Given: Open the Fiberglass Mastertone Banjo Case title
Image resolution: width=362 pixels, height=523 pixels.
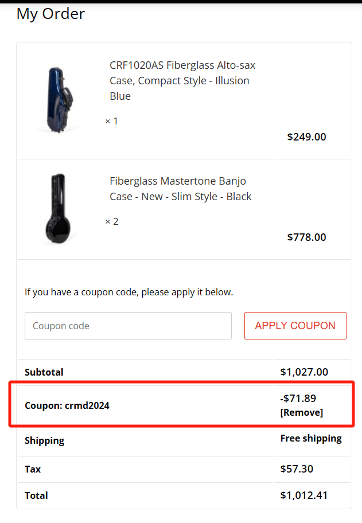Looking at the screenshot, I should pyautogui.click(x=180, y=189).
